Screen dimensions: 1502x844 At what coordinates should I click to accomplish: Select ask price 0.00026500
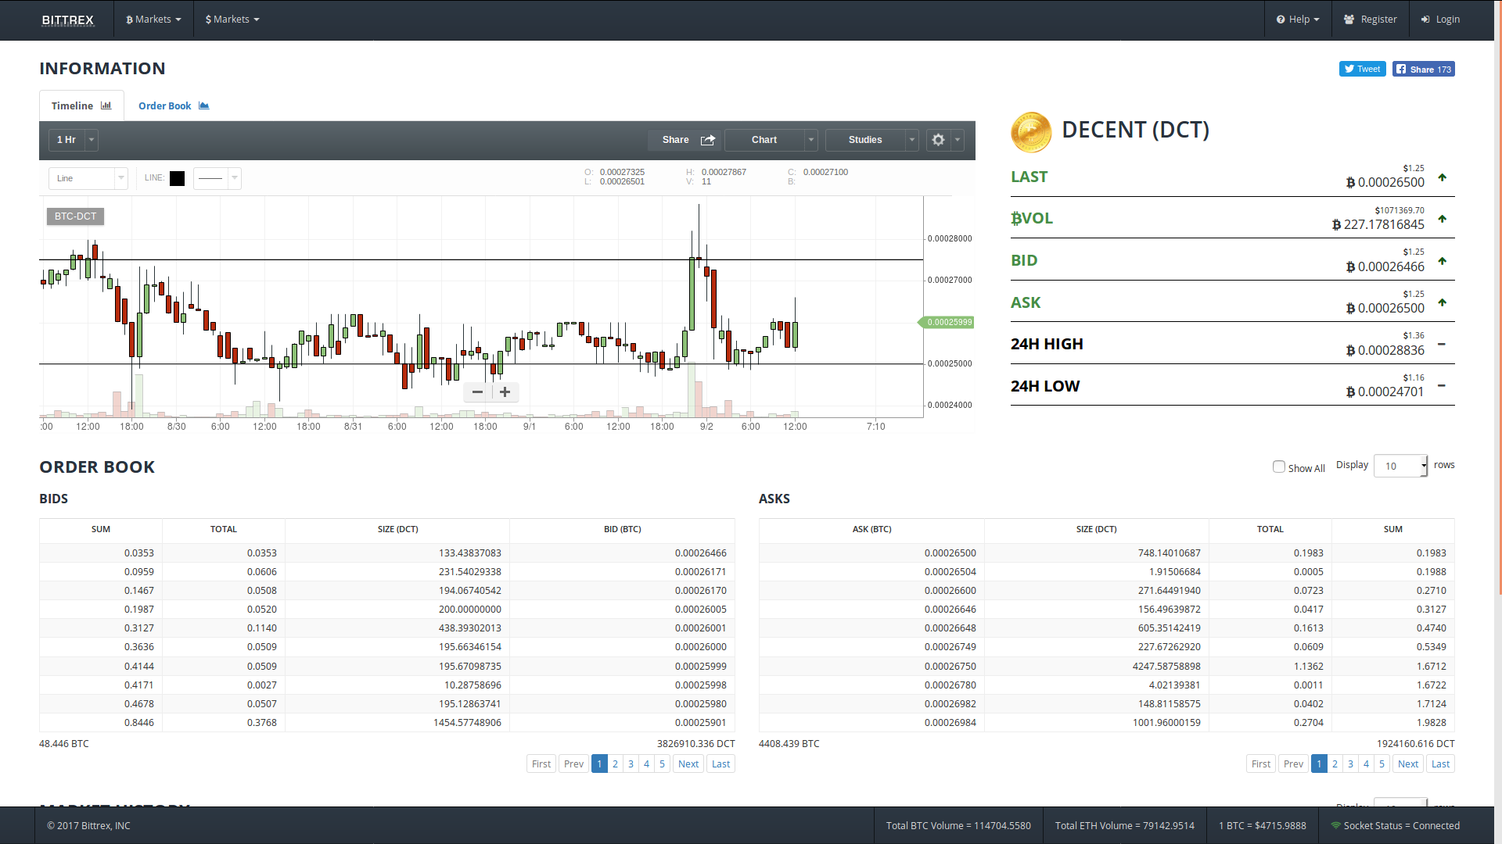(950, 553)
